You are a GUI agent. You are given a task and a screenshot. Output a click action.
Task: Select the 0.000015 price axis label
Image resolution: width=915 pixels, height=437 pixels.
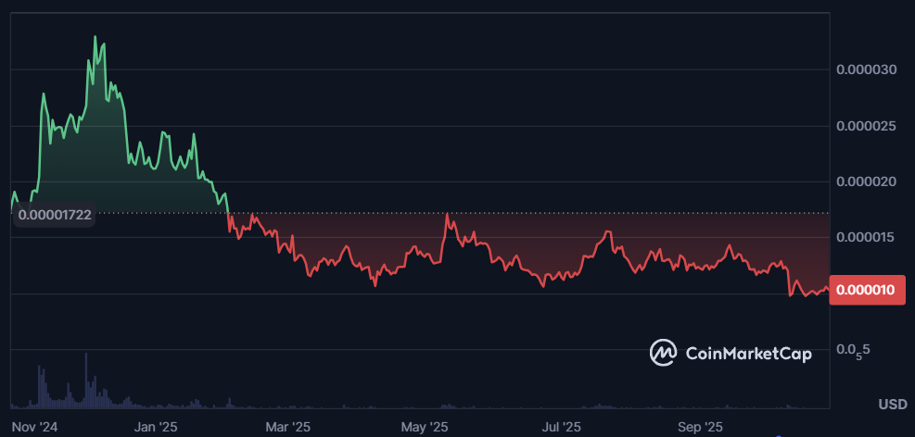tap(865, 238)
